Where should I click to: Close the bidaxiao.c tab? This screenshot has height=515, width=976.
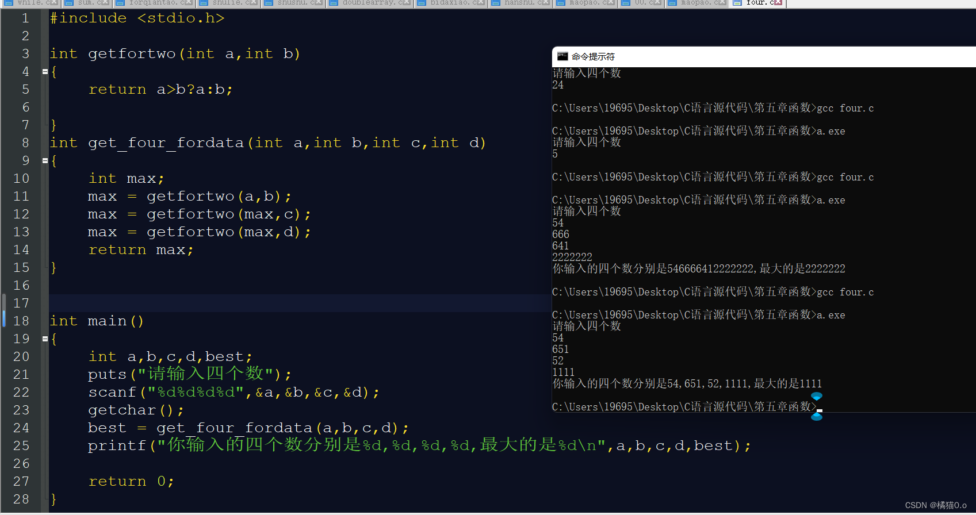[480, 3]
